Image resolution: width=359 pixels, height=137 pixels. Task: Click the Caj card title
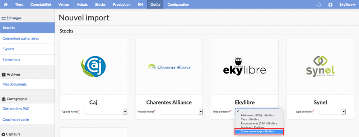click(x=93, y=102)
